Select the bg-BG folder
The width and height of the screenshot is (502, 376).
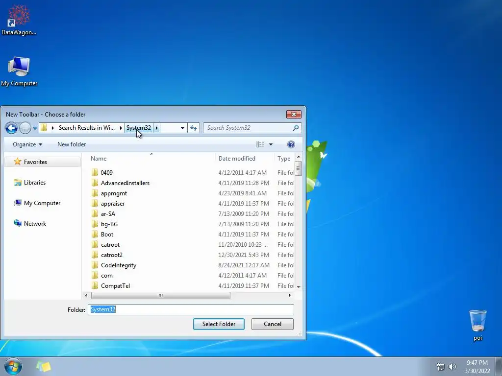tap(109, 224)
